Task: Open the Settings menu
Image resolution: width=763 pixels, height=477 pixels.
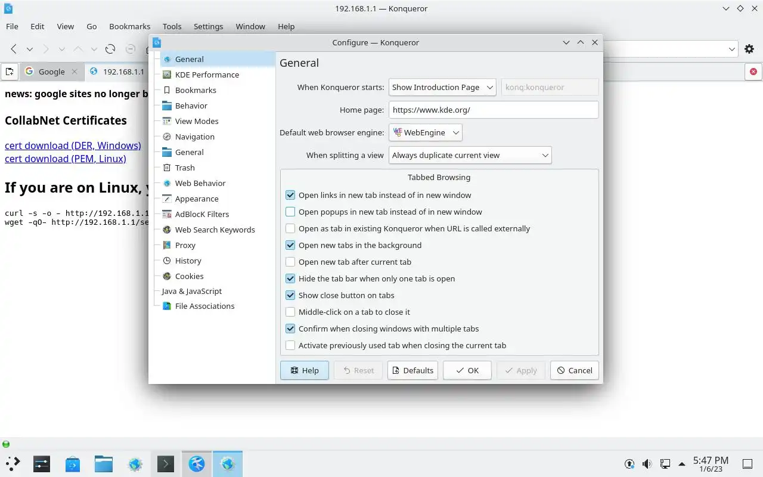Action: point(208,26)
